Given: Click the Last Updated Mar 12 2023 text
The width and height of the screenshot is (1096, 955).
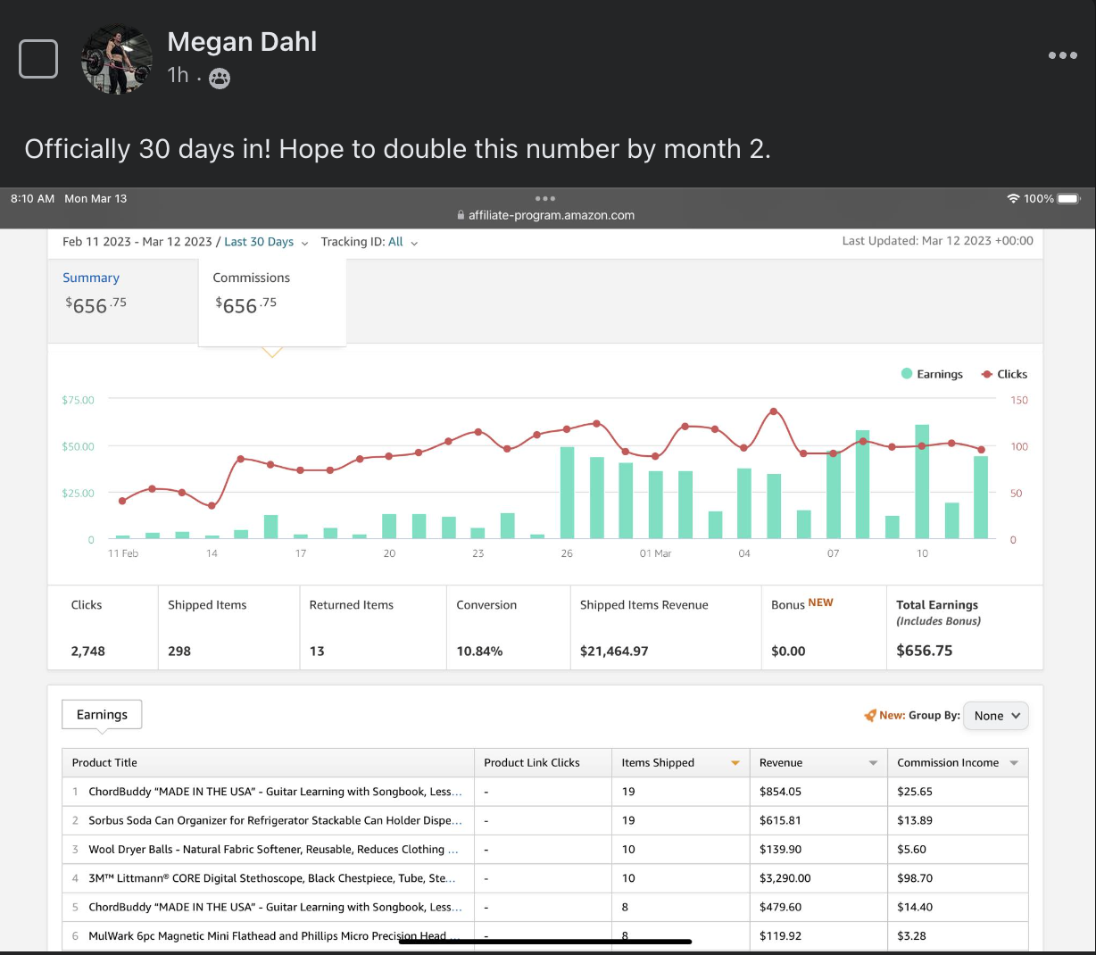Looking at the screenshot, I should (x=938, y=241).
